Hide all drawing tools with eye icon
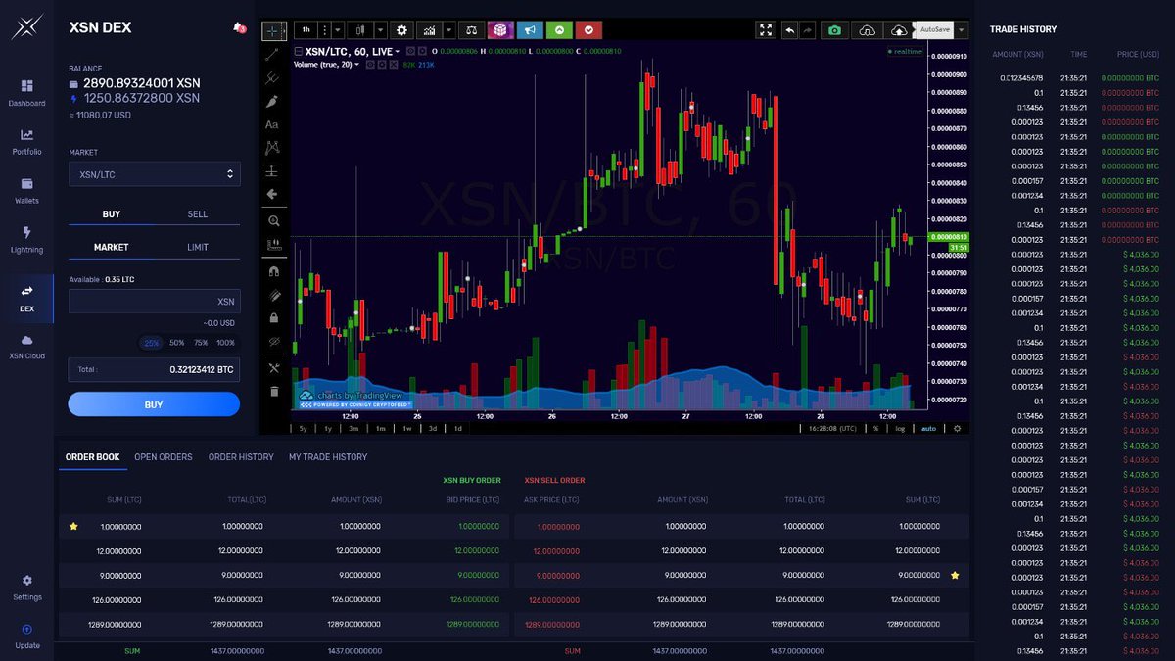The image size is (1175, 661). (274, 341)
